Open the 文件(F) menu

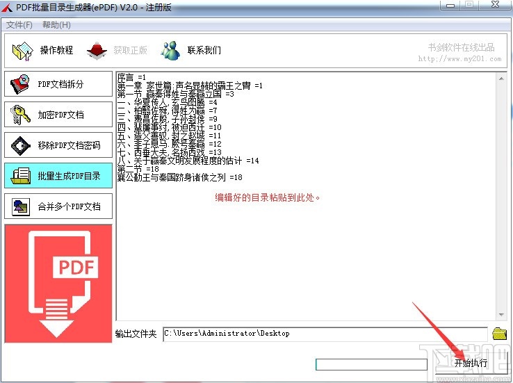click(x=19, y=25)
